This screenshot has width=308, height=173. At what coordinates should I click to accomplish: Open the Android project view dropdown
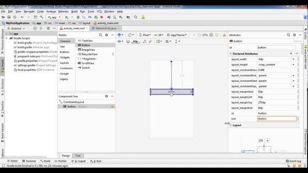click(16, 28)
